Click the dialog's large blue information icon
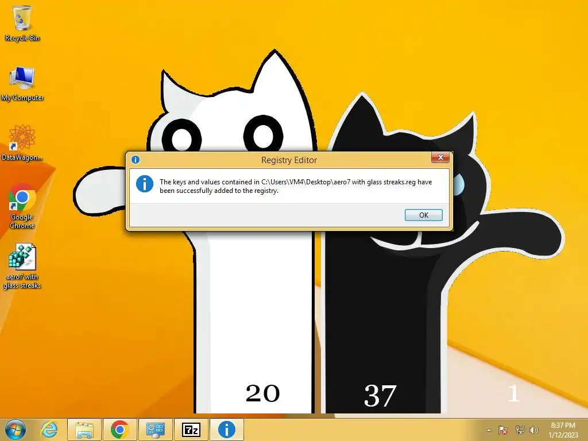Screen dimensions: 588x441 click(144, 184)
